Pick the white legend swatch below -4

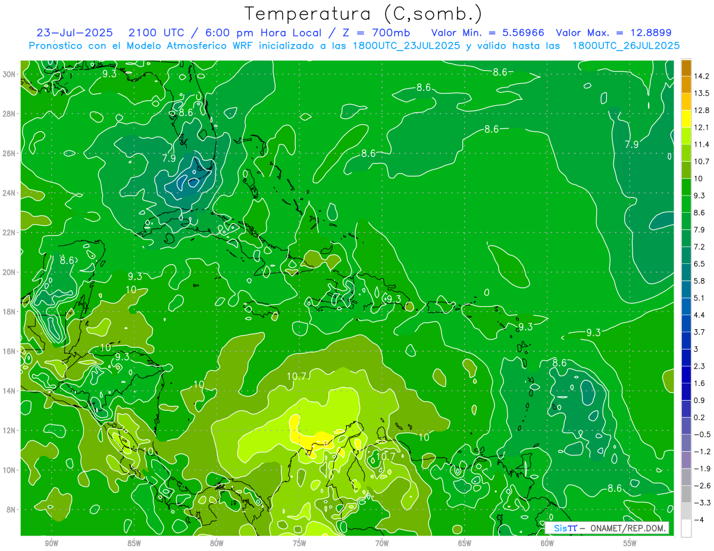pos(686,528)
